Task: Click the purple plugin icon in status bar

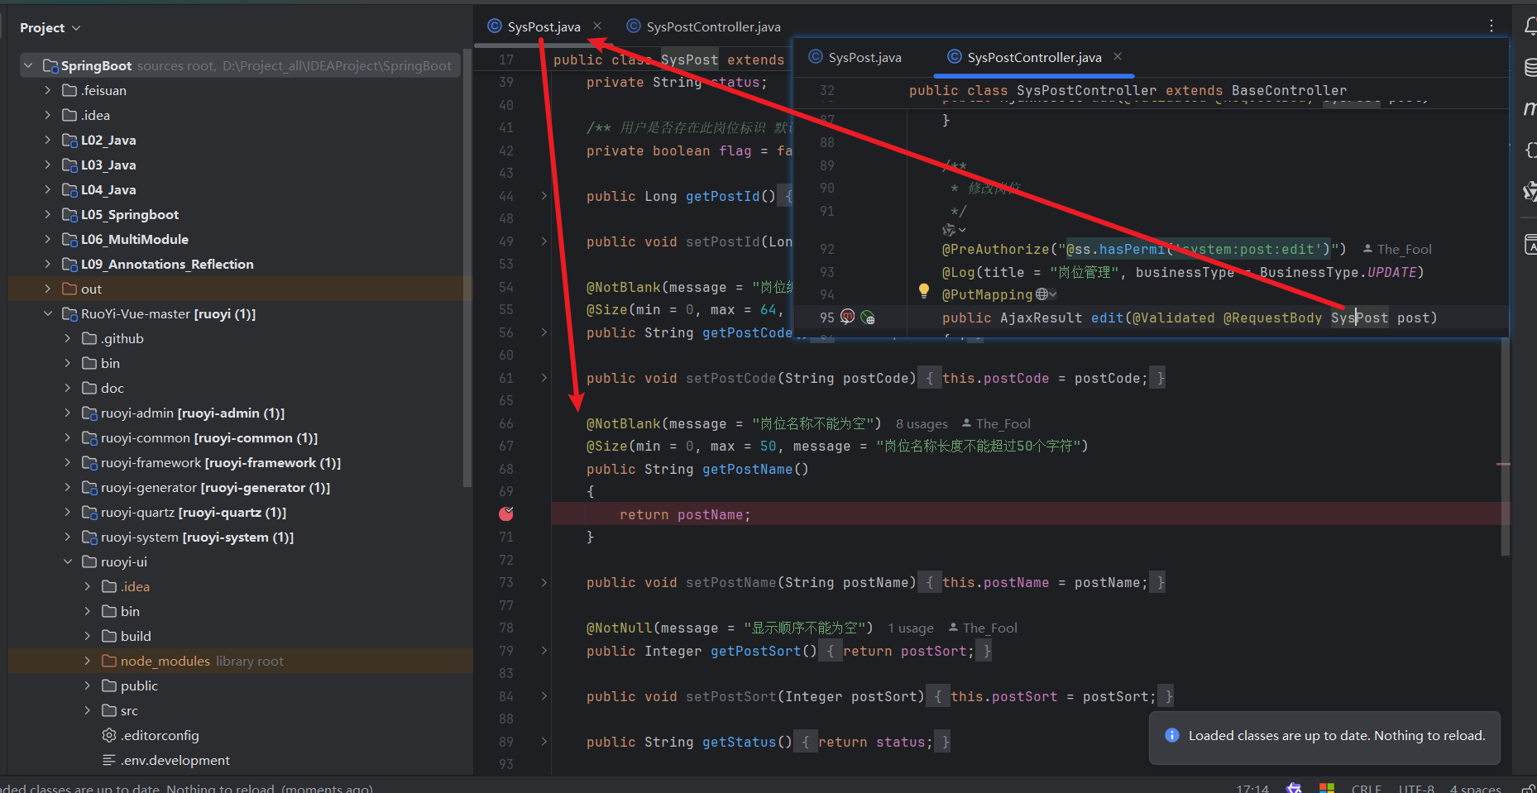Action: coord(1295,788)
